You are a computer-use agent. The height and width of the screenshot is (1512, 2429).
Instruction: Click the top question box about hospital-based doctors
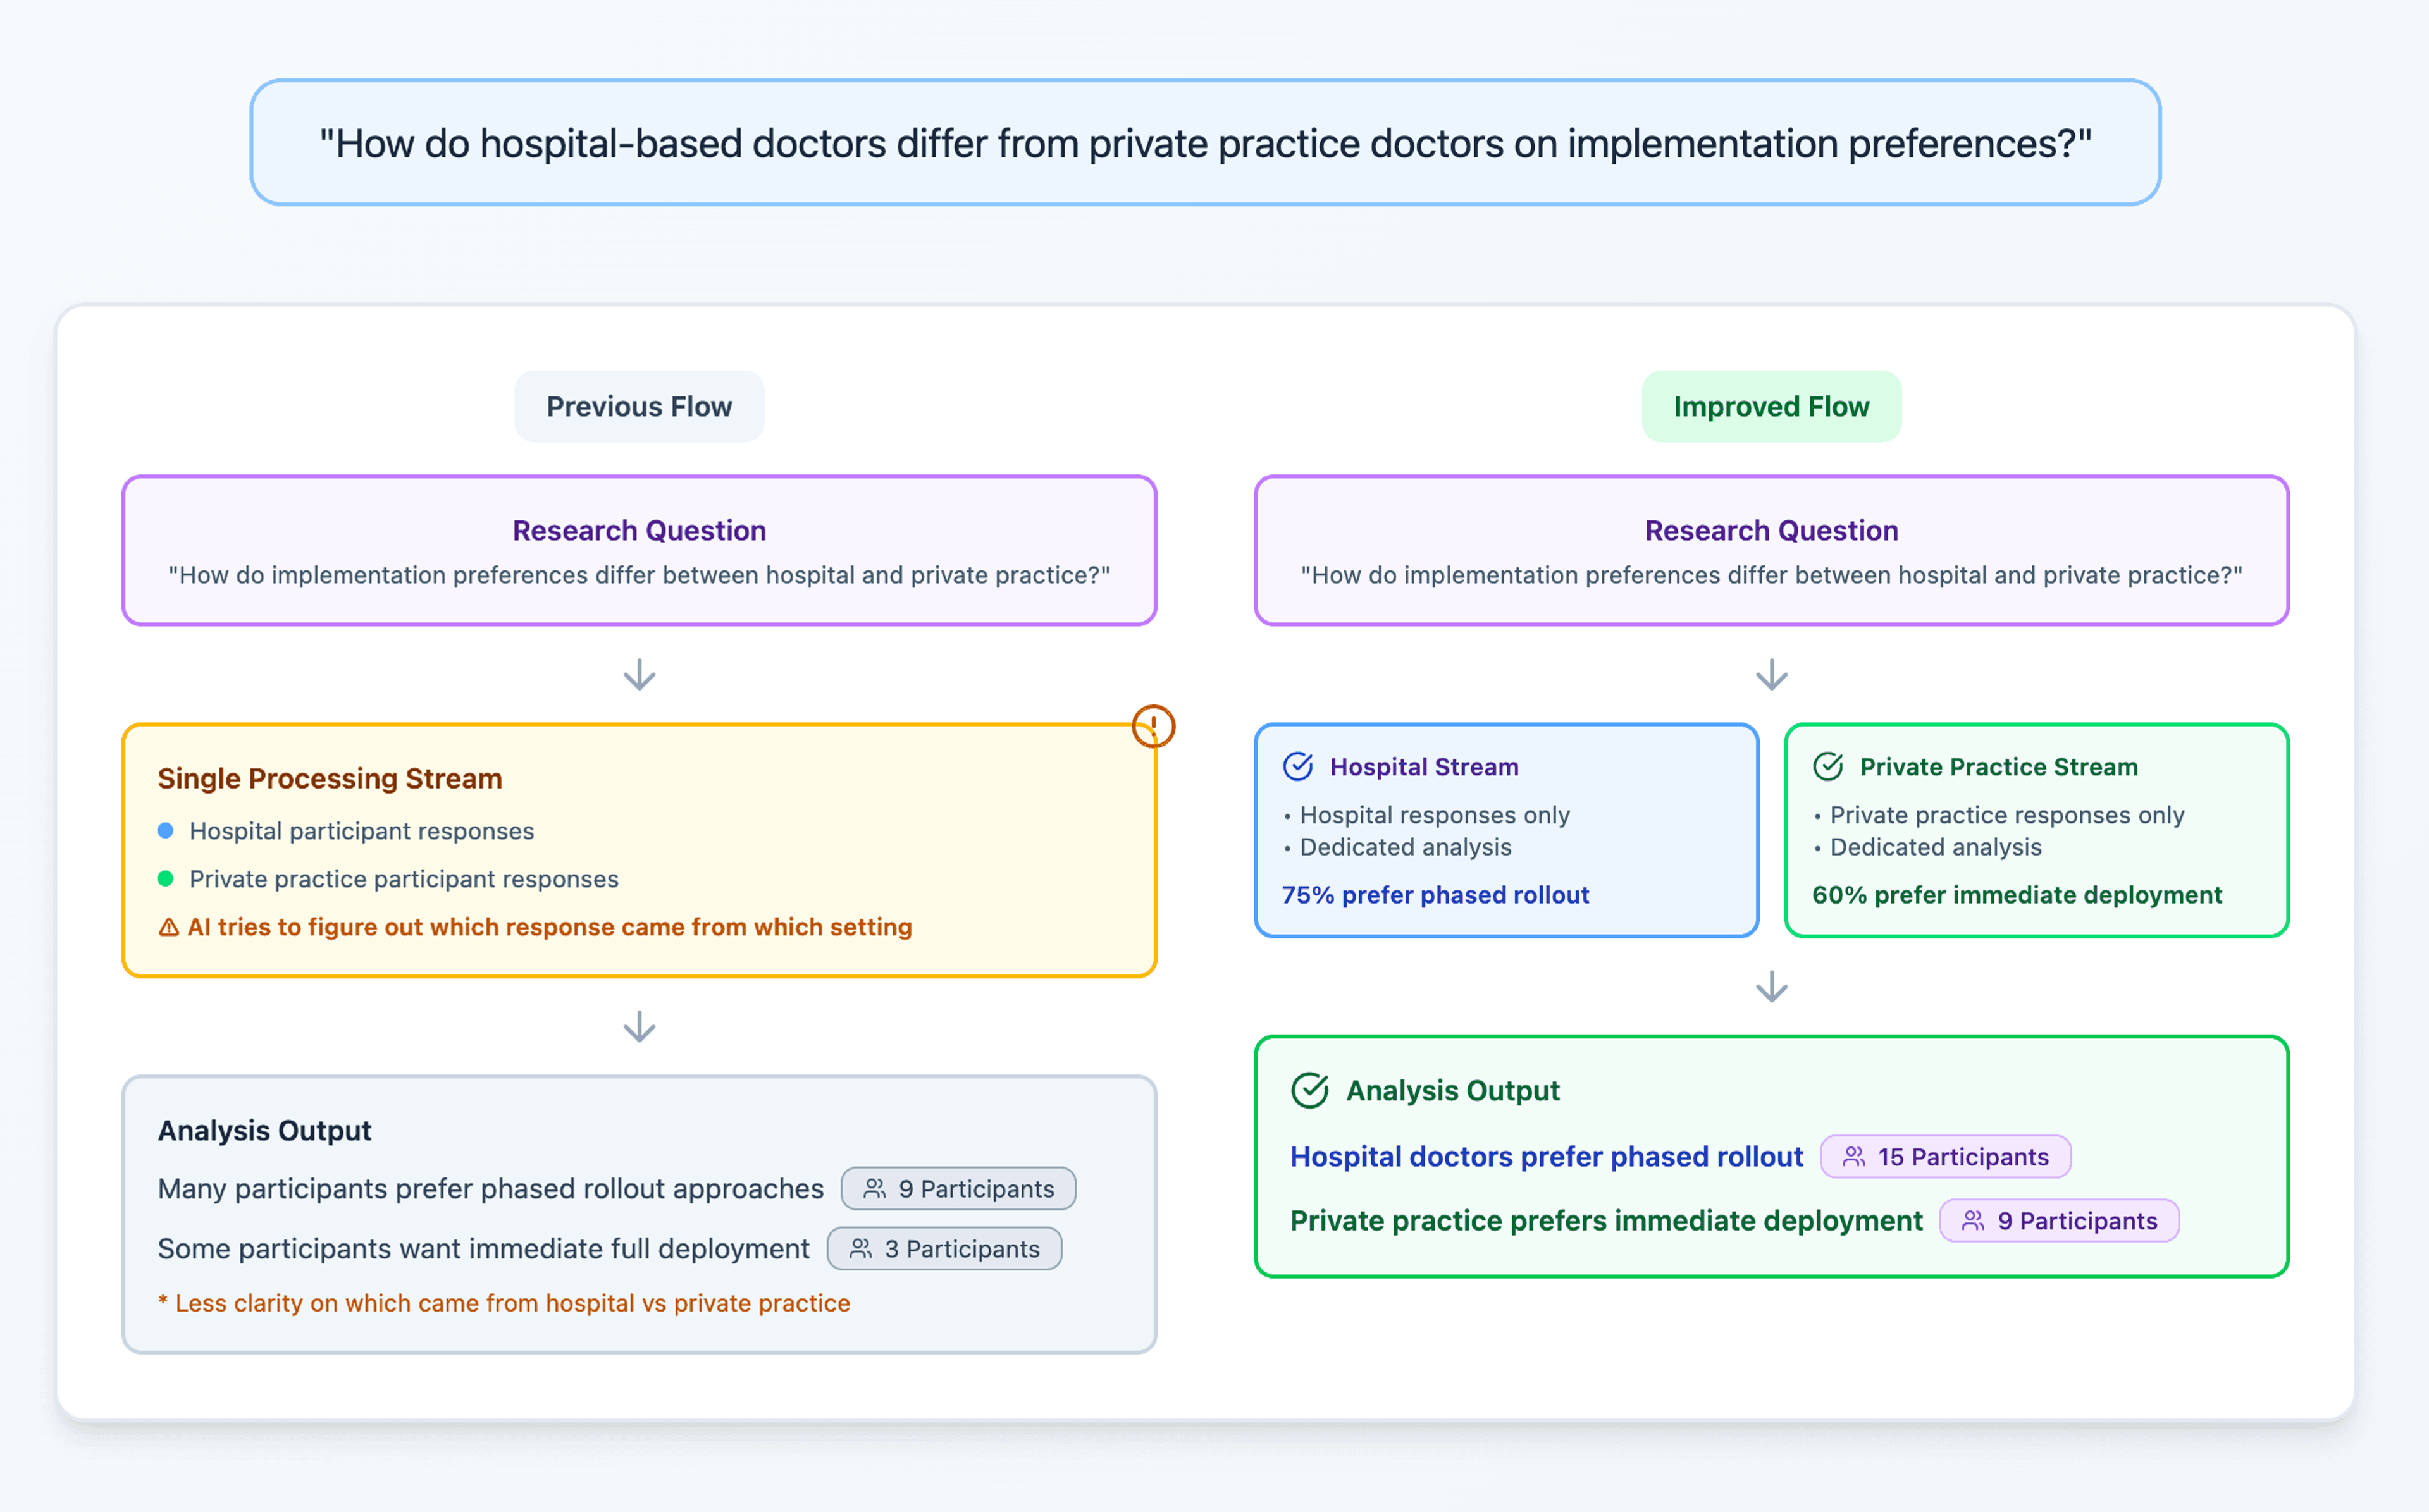(x=1205, y=143)
